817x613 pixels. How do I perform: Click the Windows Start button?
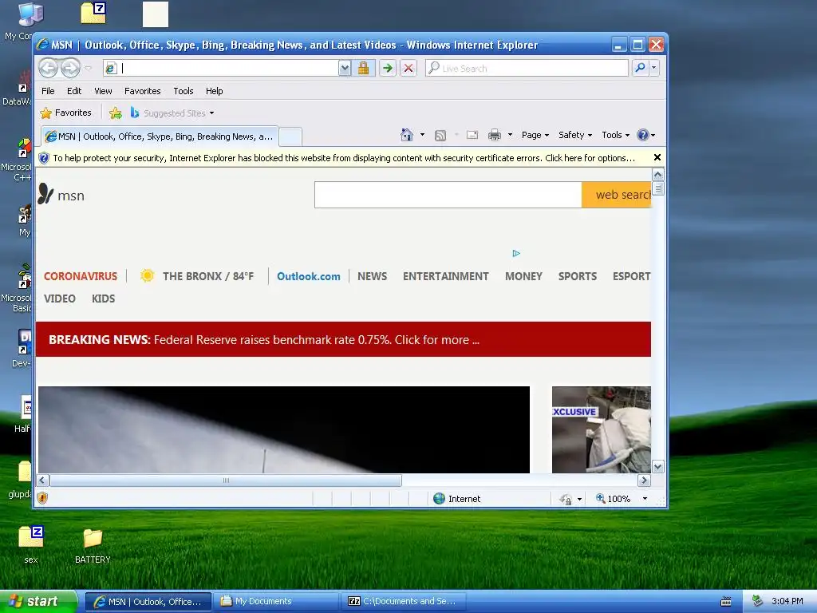[x=37, y=602]
